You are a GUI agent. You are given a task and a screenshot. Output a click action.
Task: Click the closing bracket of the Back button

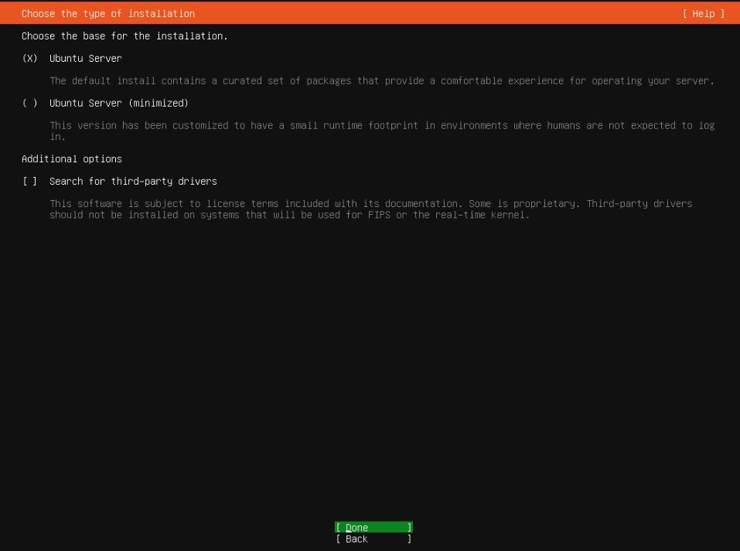[x=409, y=539]
